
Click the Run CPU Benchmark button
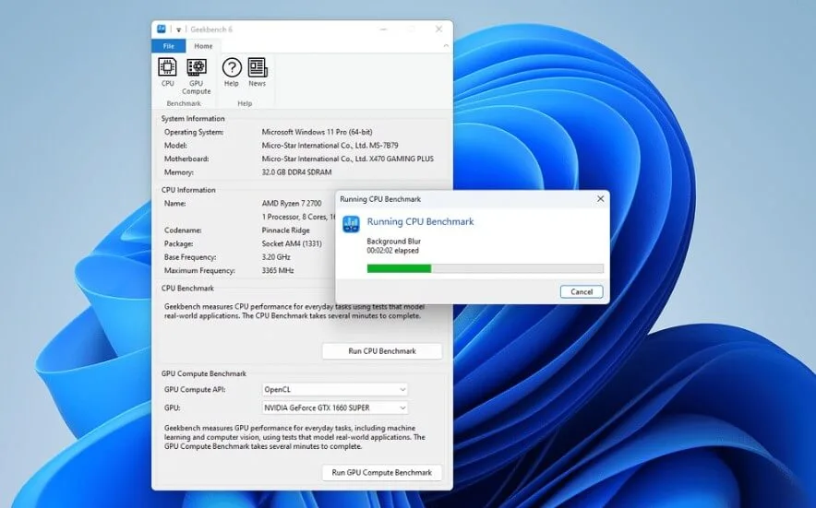382,351
